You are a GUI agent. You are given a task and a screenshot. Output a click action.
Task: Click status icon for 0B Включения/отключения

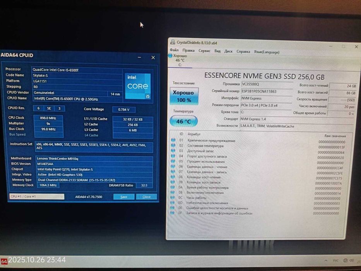tap(173, 192)
